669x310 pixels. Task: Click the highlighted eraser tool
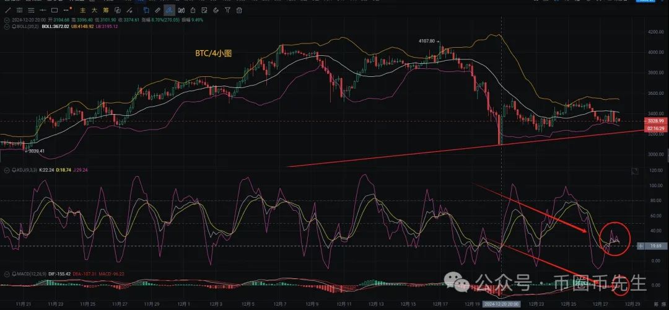[x=169, y=10]
